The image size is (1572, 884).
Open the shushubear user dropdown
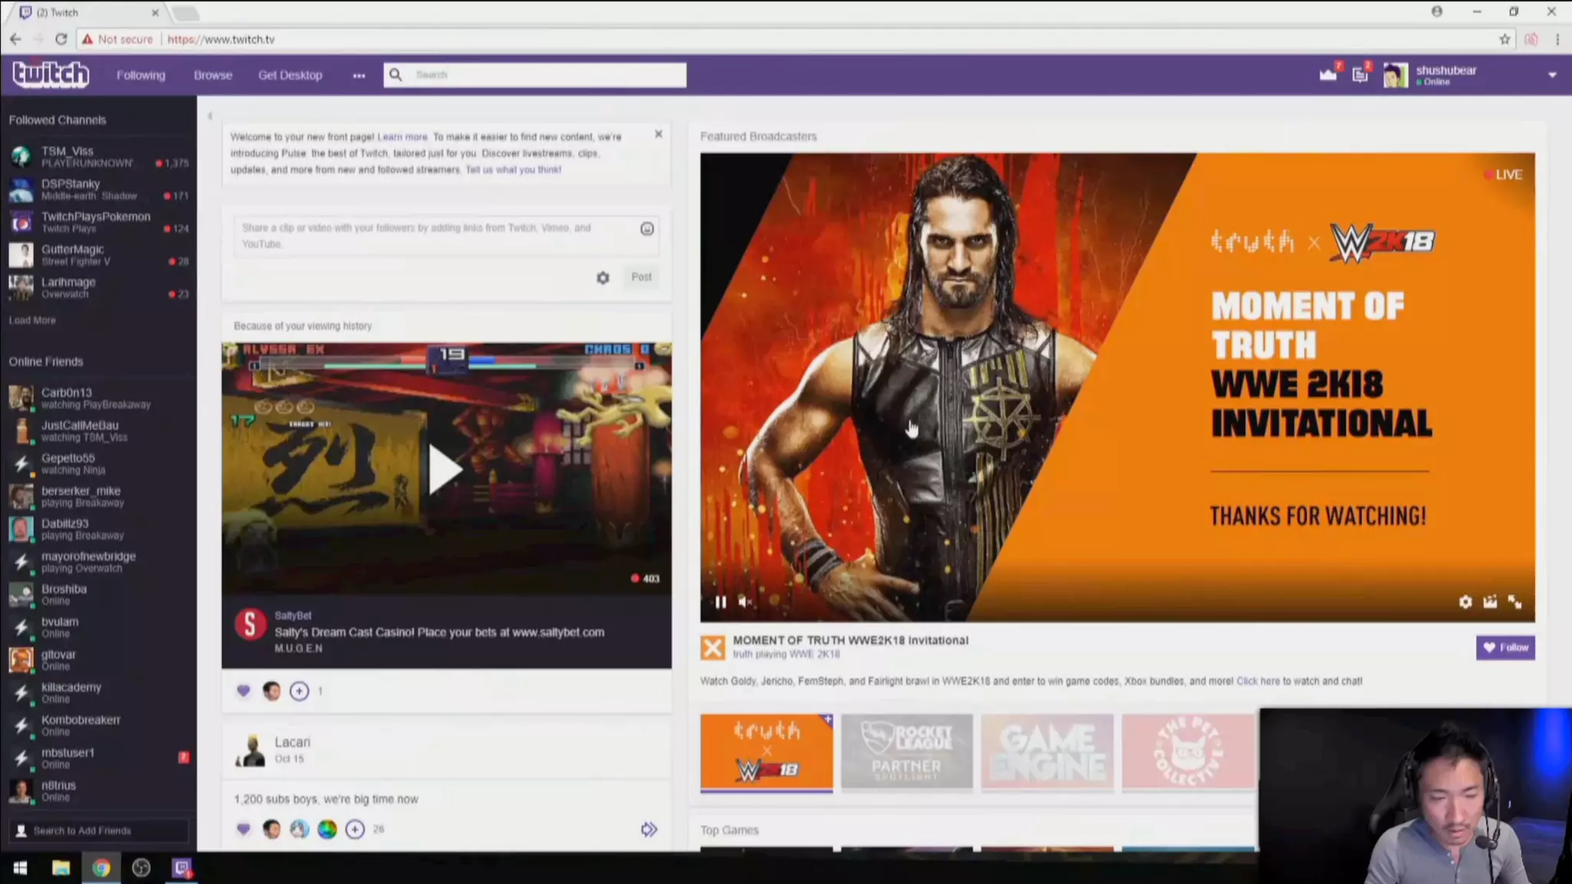coord(1552,75)
